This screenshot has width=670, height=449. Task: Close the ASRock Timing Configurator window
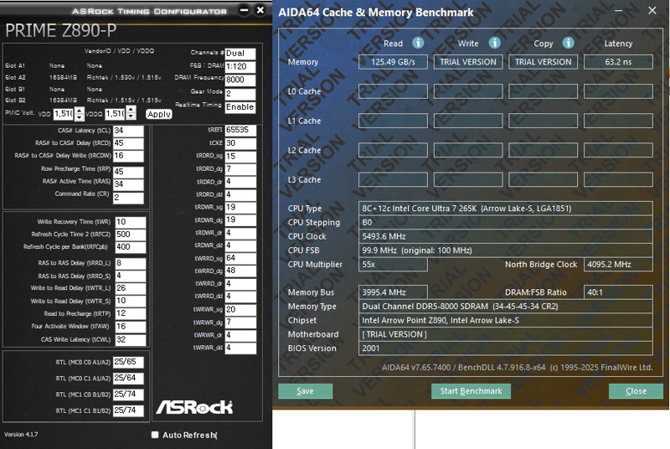tap(260, 10)
